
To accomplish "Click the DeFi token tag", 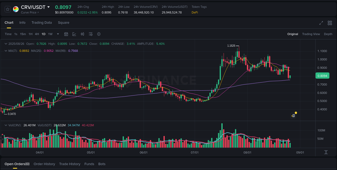I will (x=194, y=12).
